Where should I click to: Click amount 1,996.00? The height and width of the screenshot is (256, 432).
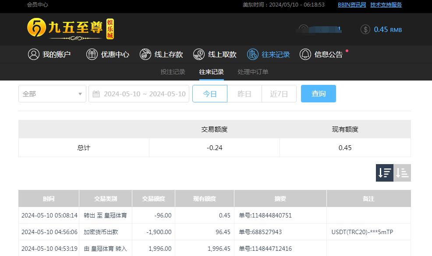click(x=160, y=249)
